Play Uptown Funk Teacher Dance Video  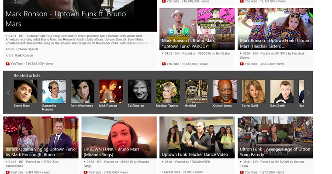197,137
